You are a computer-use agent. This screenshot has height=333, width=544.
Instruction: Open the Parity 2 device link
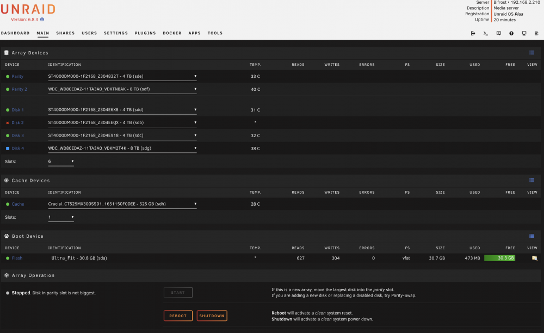pyautogui.click(x=20, y=89)
